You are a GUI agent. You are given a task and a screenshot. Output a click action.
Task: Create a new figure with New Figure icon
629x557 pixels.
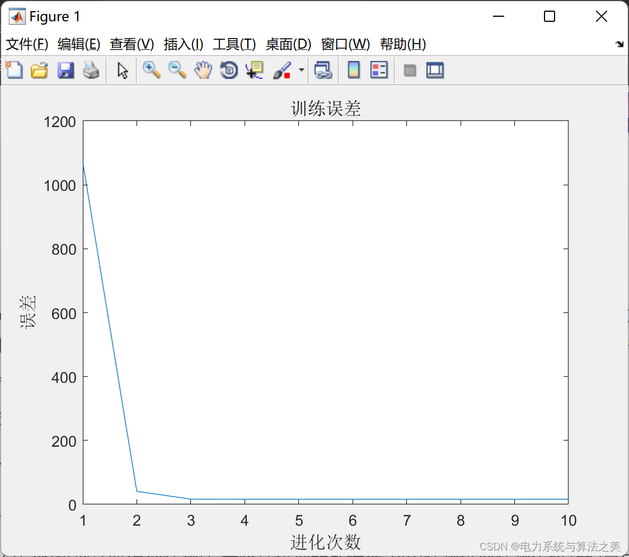pyautogui.click(x=13, y=70)
